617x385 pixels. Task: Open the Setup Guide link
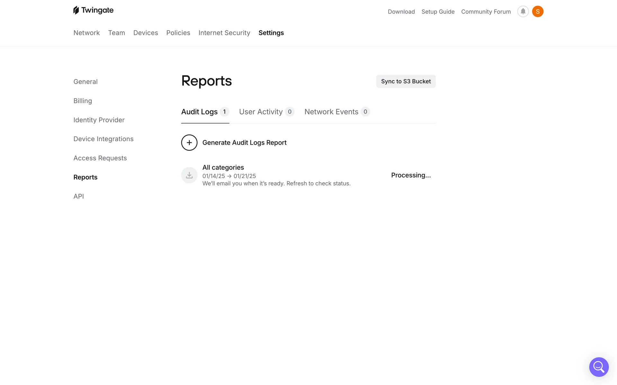(x=438, y=12)
